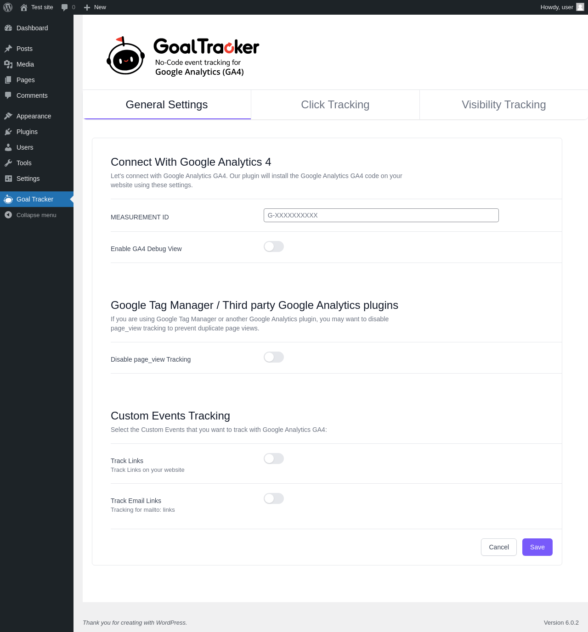Image resolution: width=588 pixels, height=632 pixels.
Task: Open Tools menu item
Action: 37,163
